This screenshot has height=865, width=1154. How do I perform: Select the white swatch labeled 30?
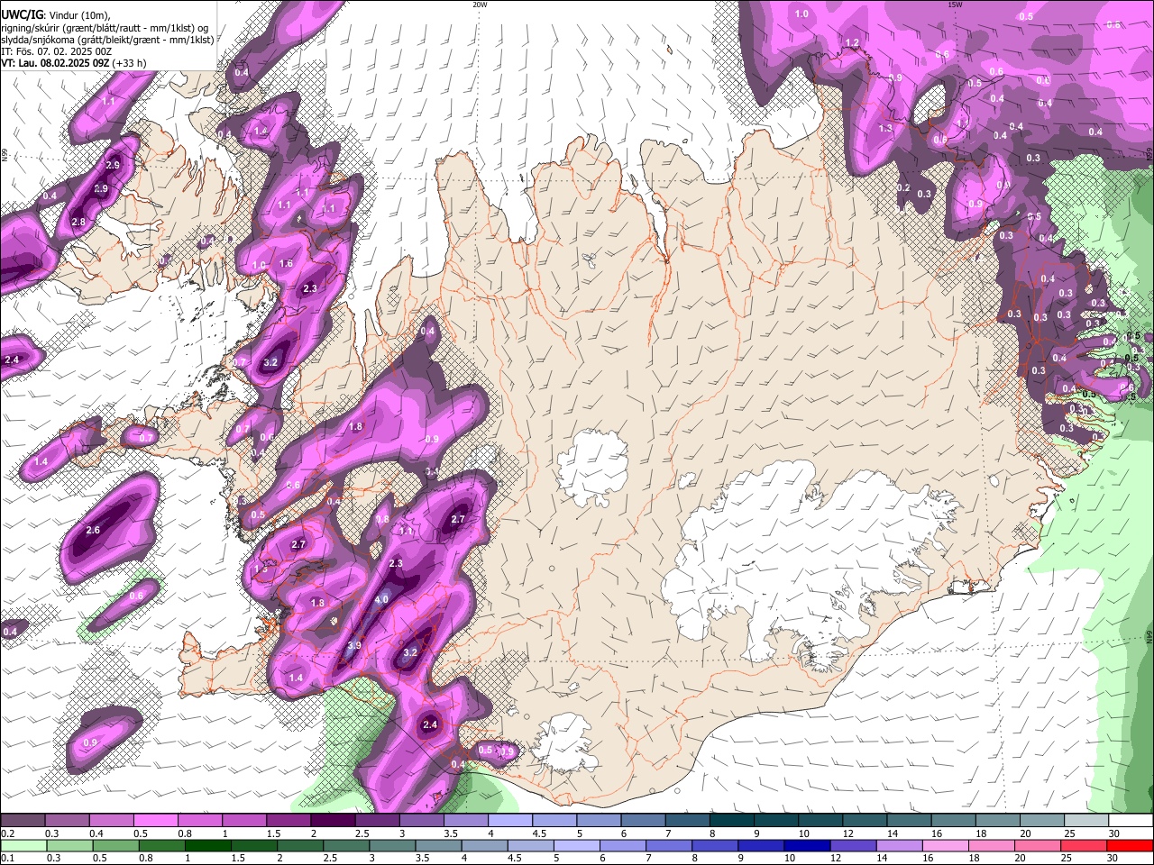[x=1131, y=821]
